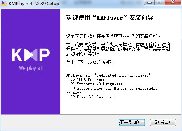Close the setup window with the red X
182x131 pixels.
[x=173, y=2]
